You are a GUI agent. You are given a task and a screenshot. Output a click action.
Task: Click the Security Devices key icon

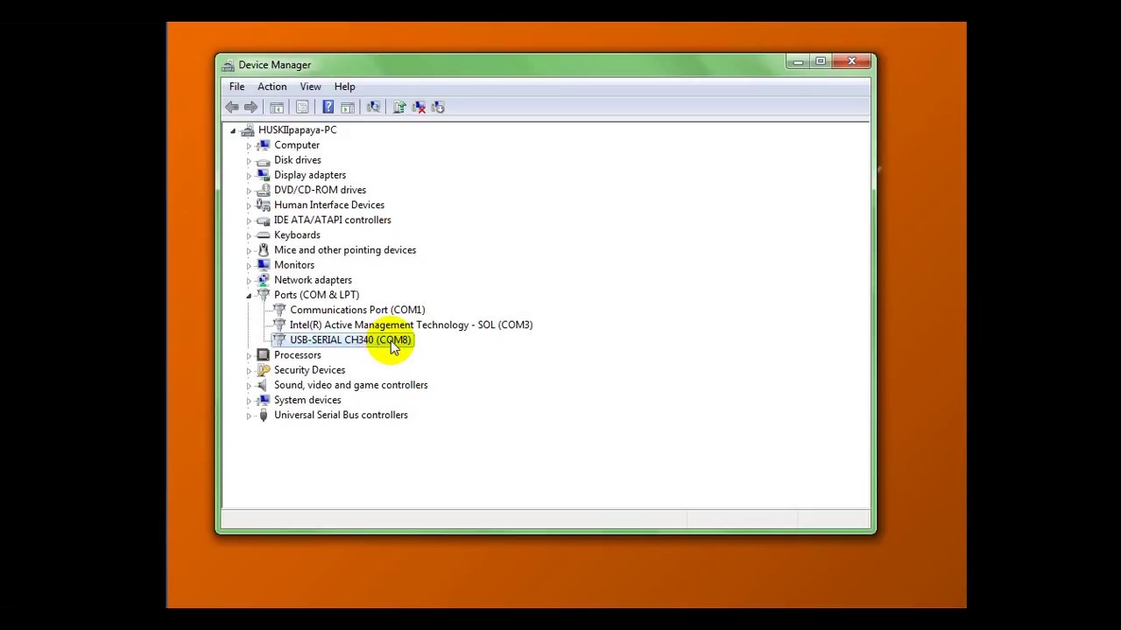click(264, 370)
